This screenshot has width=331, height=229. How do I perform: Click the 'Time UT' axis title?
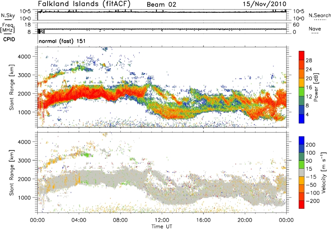pyautogui.click(x=162, y=226)
